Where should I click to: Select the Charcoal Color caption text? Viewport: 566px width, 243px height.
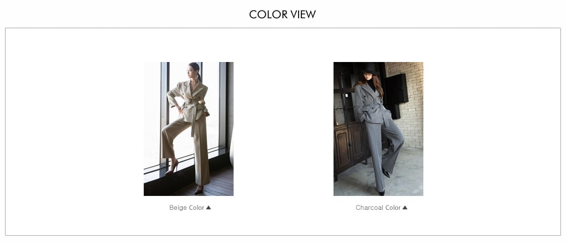click(378, 208)
